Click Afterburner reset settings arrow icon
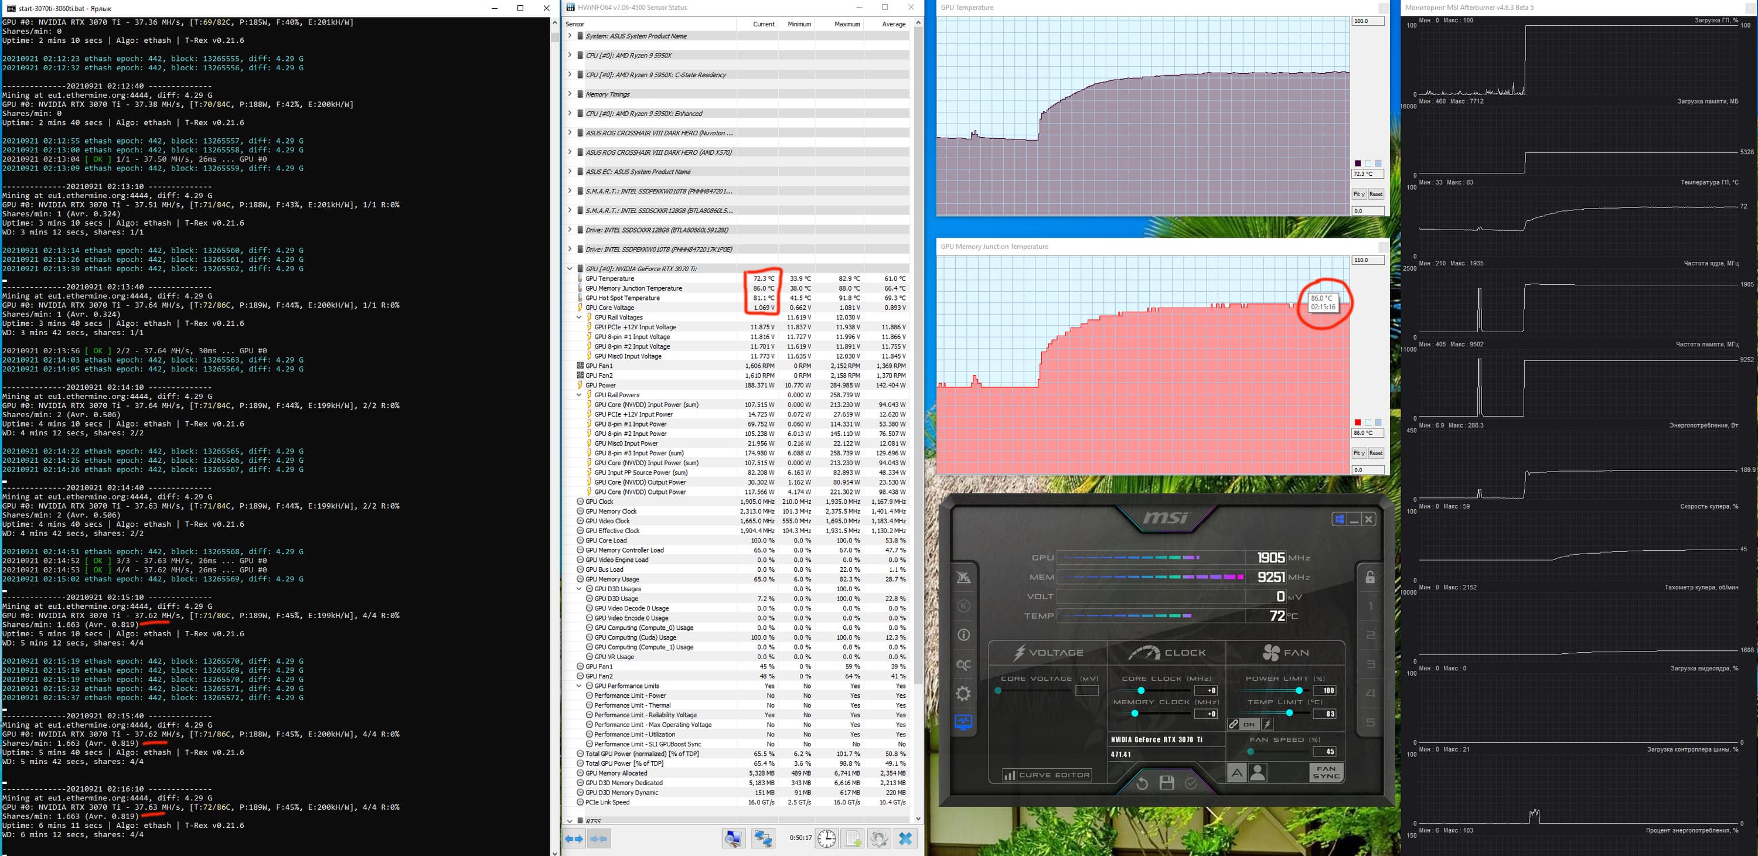The height and width of the screenshot is (856, 1758). click(1142, 784)
